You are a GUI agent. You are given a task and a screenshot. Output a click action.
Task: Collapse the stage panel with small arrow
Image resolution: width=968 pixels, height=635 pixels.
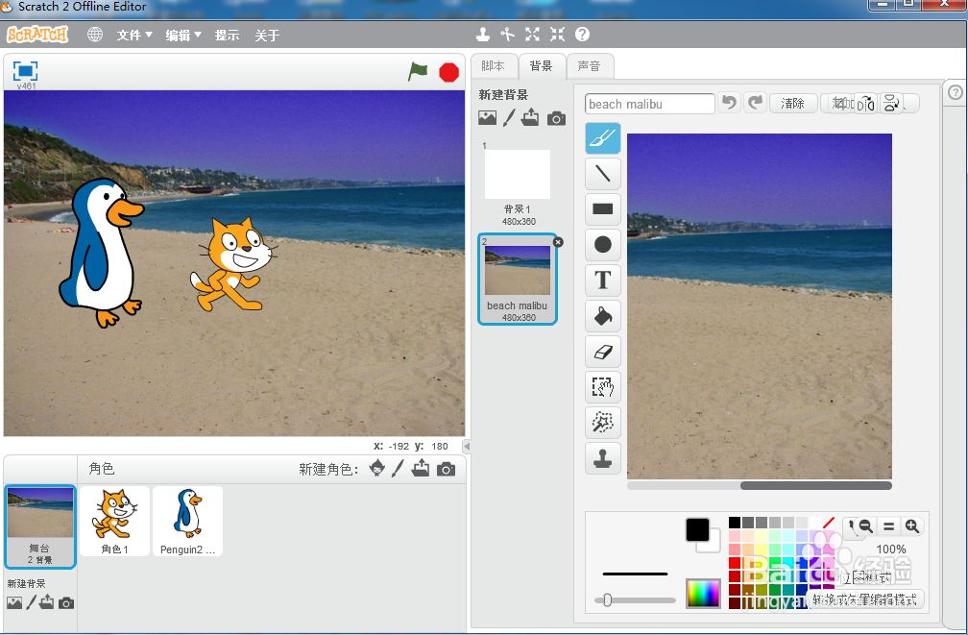pos(467,446)
